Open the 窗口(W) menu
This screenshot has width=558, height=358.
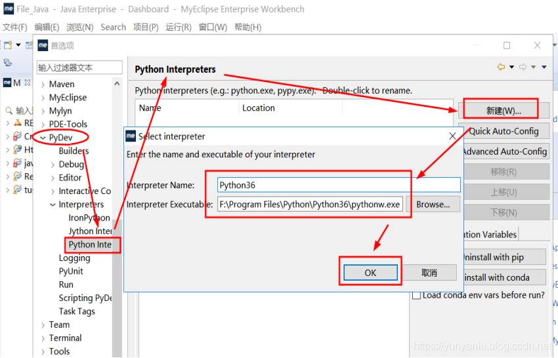click(x=213, y=28)
